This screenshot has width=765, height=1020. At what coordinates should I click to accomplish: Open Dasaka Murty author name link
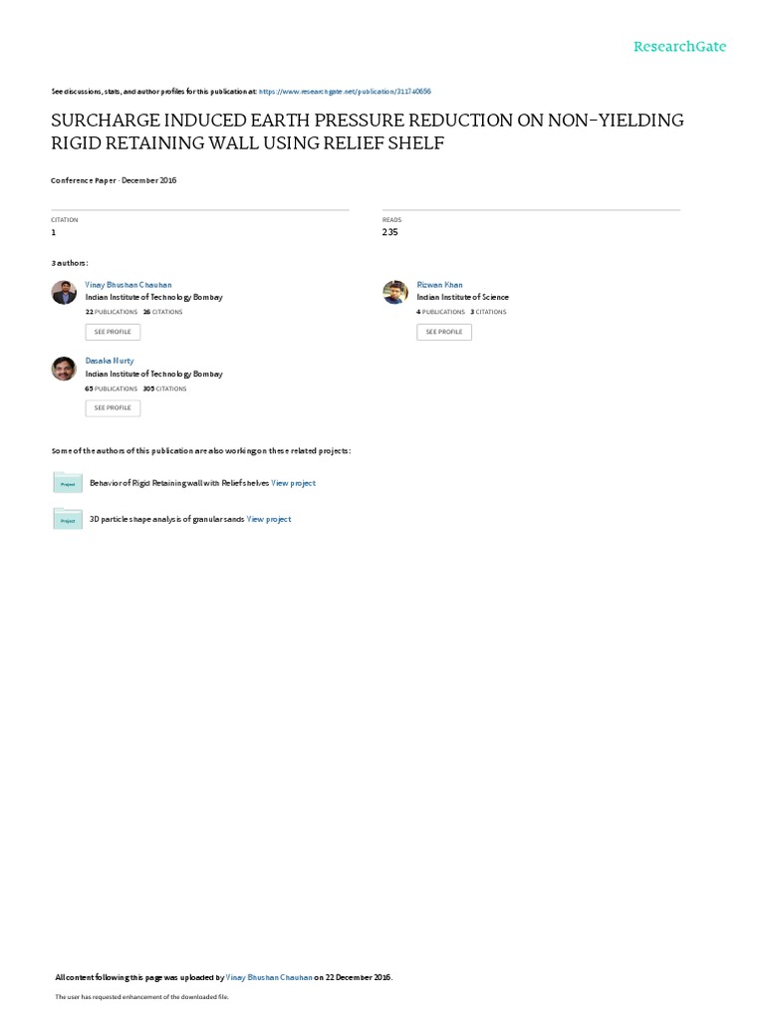pos(110,361)
